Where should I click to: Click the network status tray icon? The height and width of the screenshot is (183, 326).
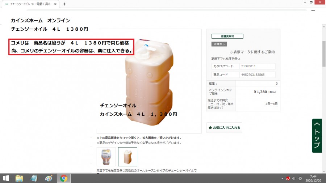300,178
